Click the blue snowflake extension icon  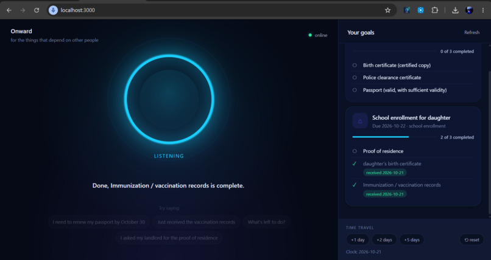[420, 10]
